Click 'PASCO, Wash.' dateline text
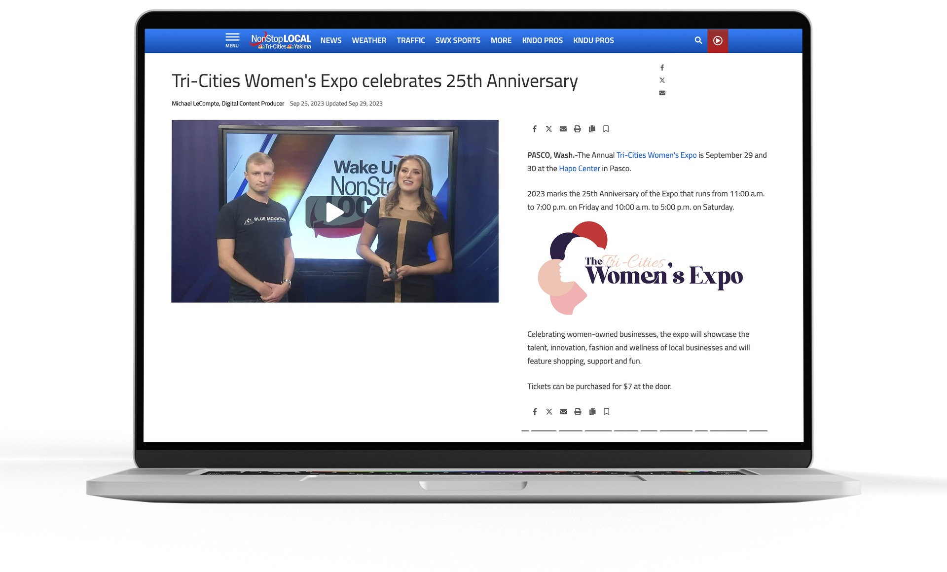The width and height of the screenshot is (947, 572). click(551, 155)
